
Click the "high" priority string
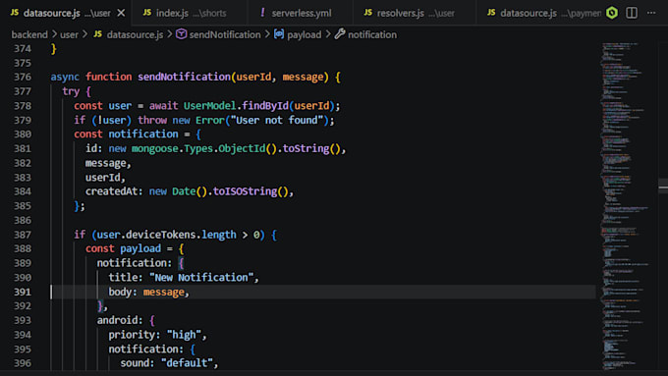(x=184, y=335)
